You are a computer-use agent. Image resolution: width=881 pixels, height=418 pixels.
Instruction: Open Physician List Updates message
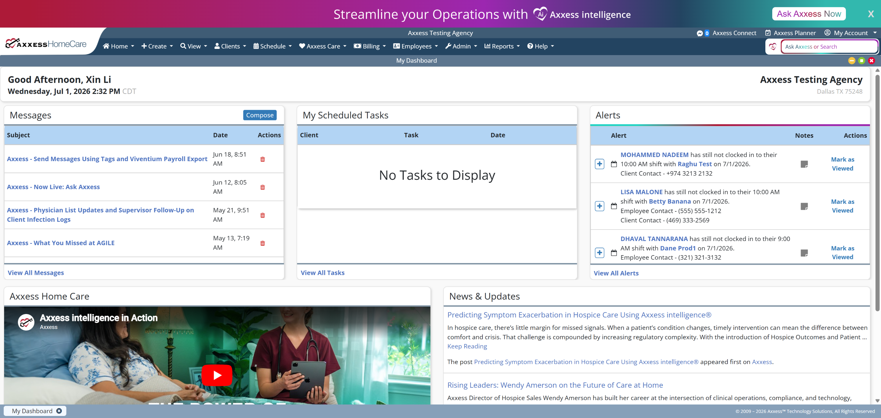click(100, 215)
